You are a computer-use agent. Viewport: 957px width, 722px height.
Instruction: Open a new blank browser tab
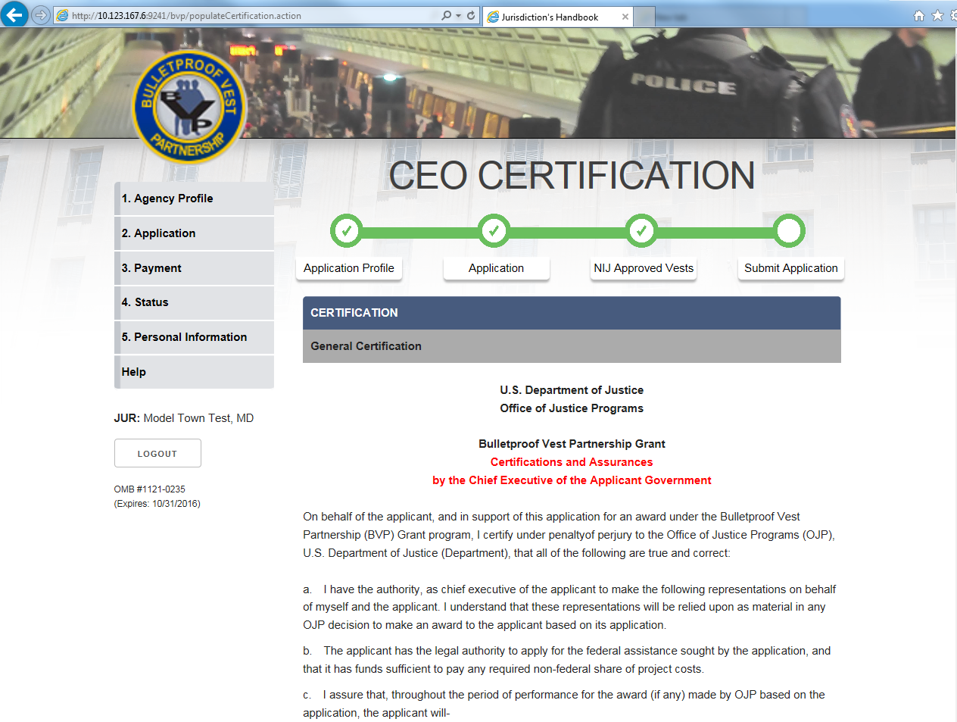(644, 17)
